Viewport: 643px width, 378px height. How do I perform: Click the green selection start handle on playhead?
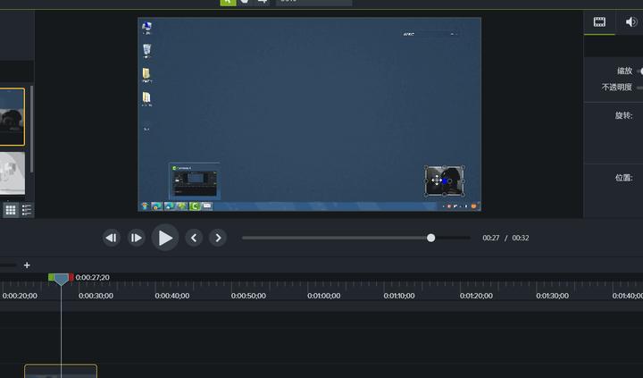(x=51, y=277)
